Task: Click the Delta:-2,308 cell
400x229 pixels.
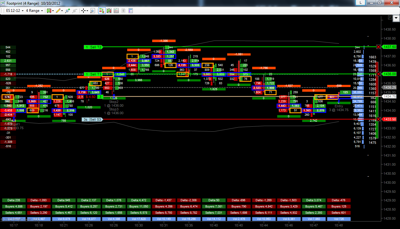Action: (x=189, y=200)
